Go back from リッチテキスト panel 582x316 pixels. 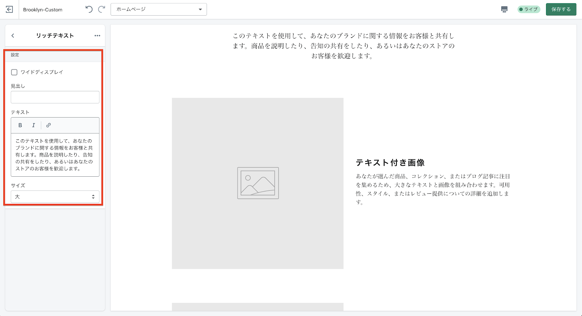[13, 36]
